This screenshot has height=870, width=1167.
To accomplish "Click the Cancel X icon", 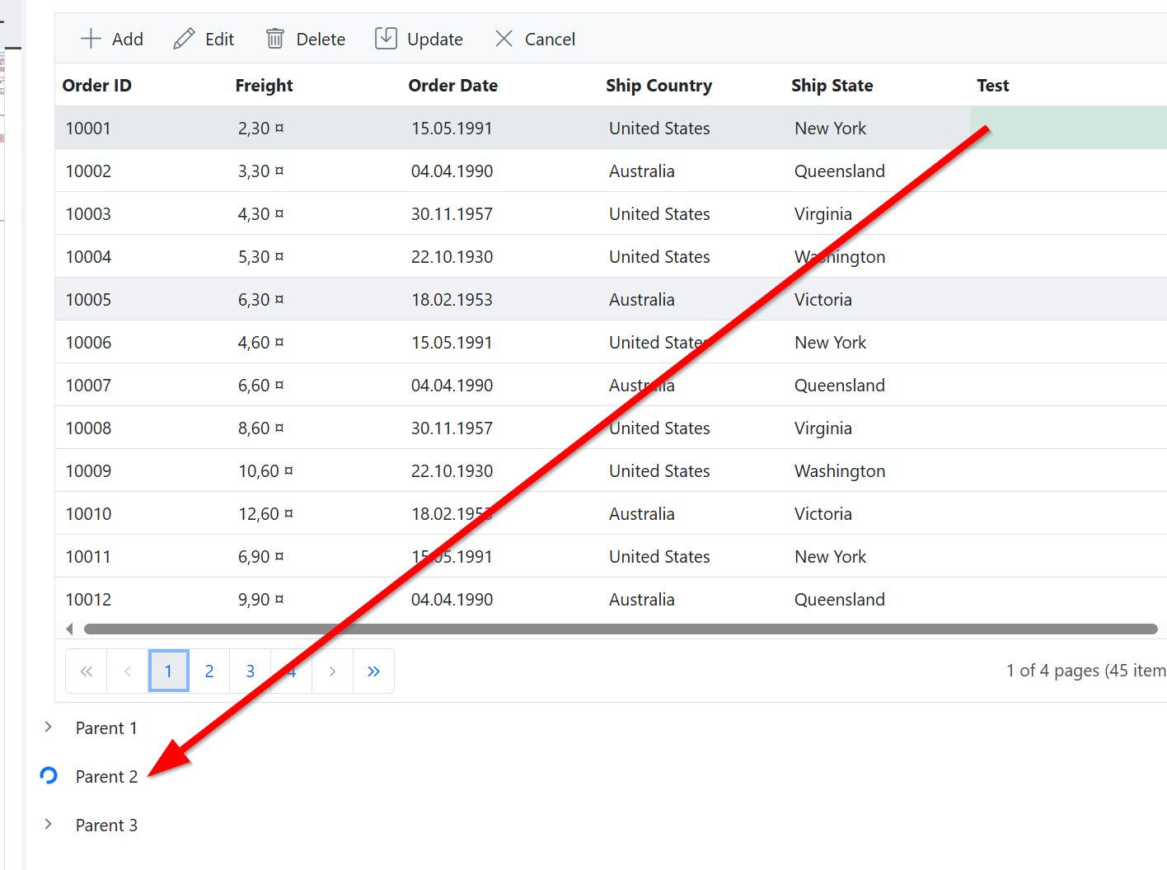I will click(x=504, y=39).
